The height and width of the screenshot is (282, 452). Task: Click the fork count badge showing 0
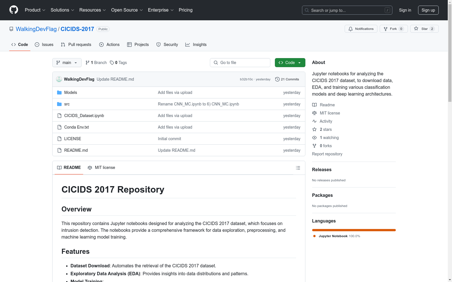tap(401, 29)
